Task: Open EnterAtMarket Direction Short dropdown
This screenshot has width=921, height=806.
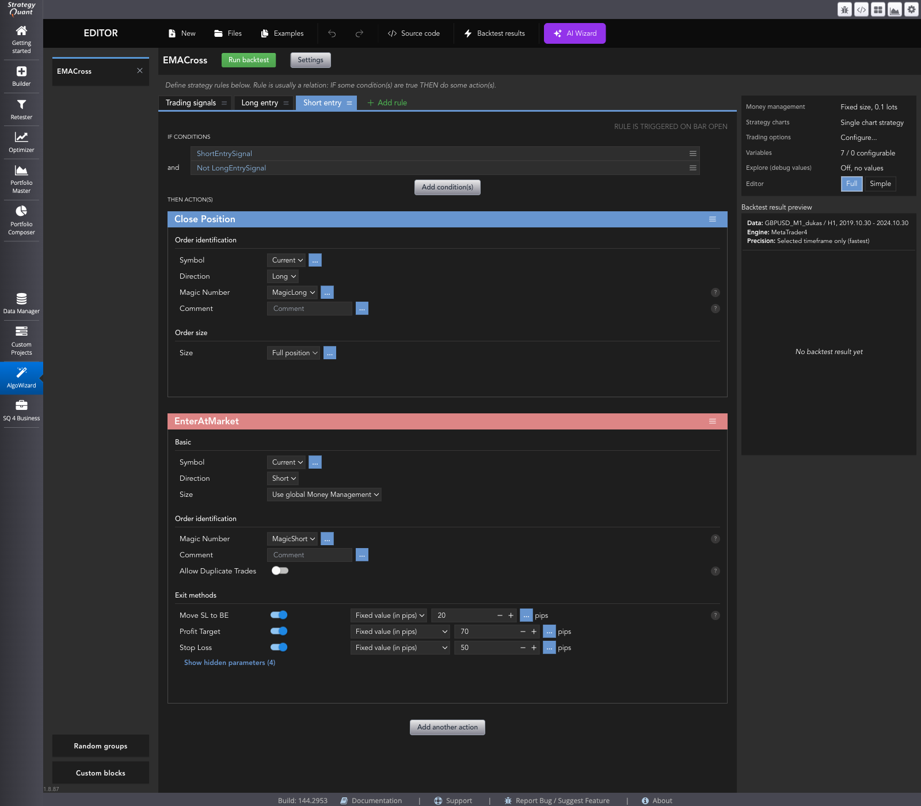Action: click(x=283, y=478)
